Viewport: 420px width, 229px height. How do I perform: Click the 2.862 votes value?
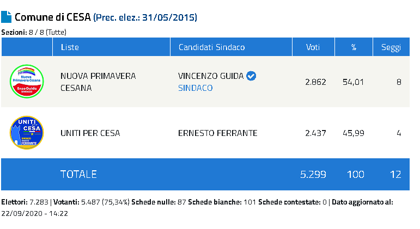315,82
